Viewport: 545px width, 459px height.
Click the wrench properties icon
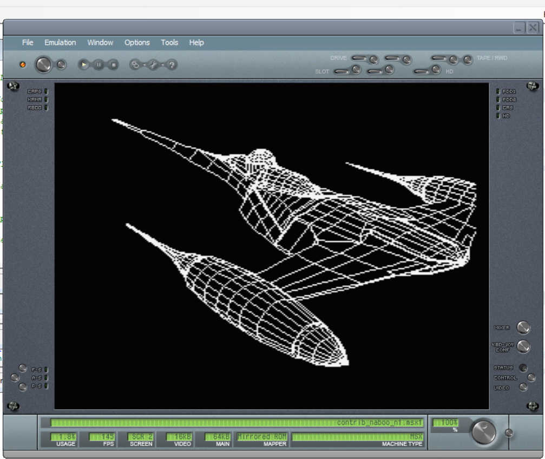coord(153,65)
